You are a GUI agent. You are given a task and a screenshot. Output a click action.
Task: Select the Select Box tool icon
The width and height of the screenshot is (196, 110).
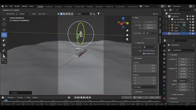4,19
